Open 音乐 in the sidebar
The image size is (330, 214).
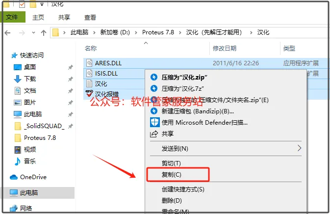[30, 161]
